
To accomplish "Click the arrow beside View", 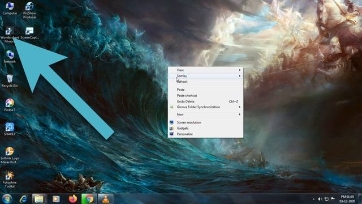I will (240, 70).
